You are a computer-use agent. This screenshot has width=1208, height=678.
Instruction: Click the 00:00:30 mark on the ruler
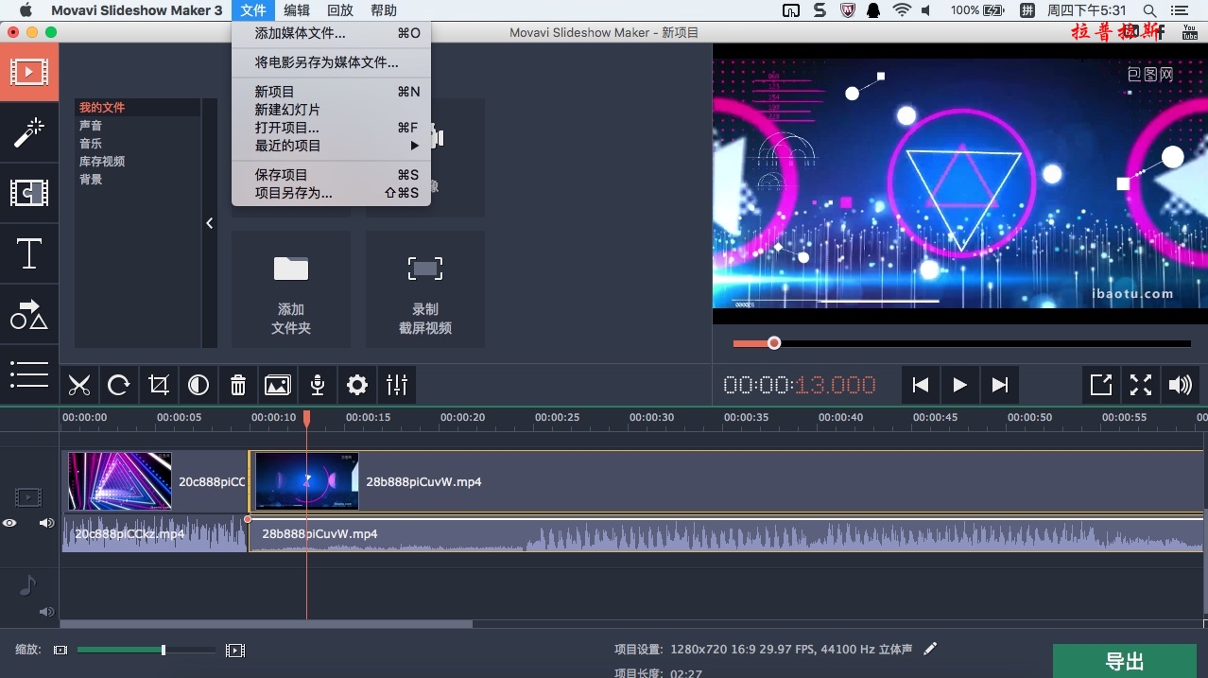[x=652, y=417]
